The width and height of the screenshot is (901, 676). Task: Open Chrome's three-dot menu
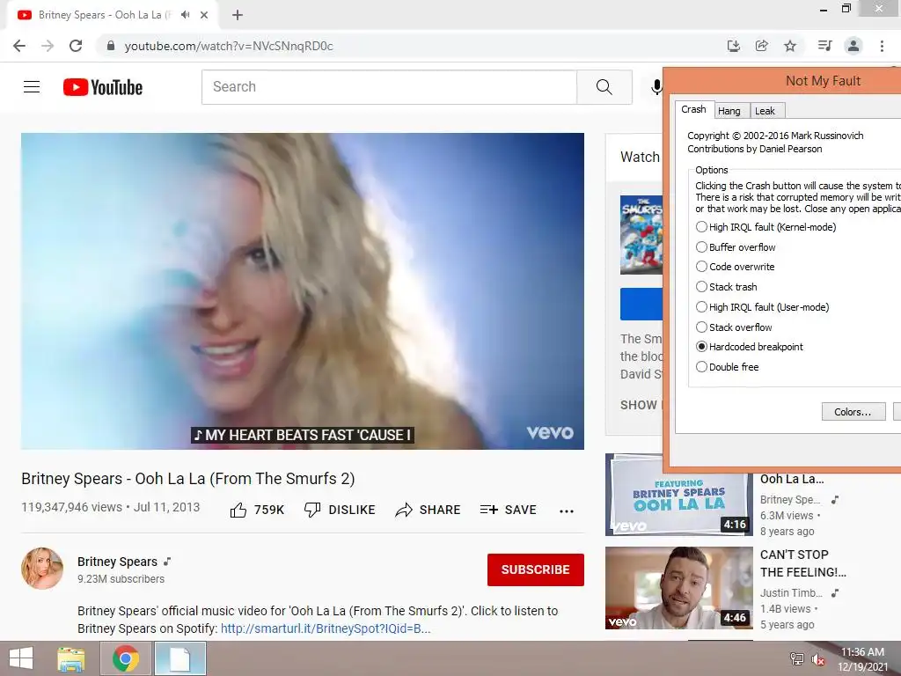click(x=882, y=46)
